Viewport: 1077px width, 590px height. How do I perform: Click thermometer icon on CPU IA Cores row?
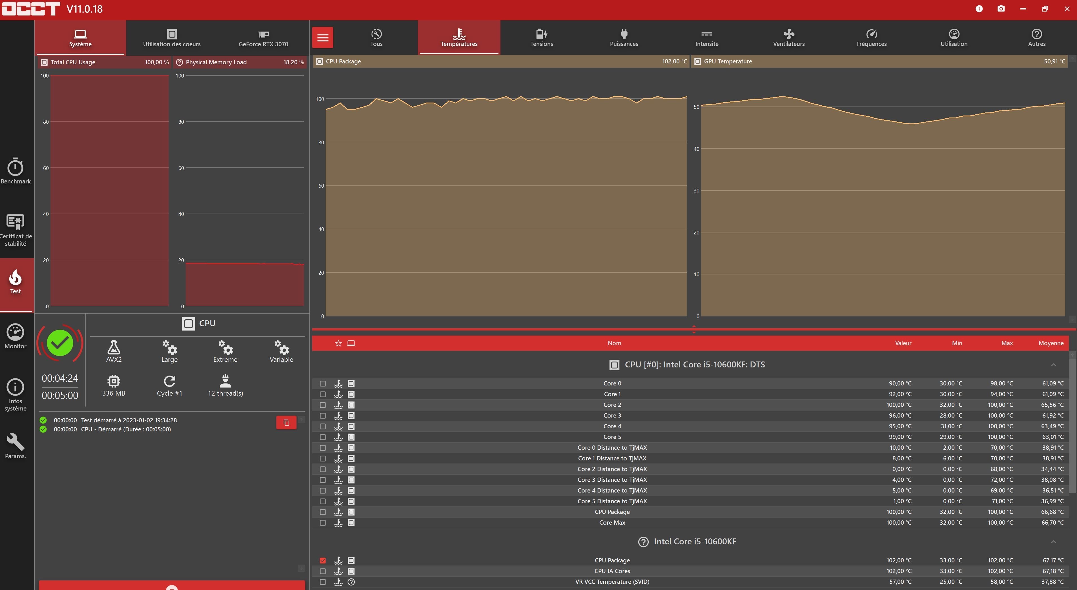338,571
